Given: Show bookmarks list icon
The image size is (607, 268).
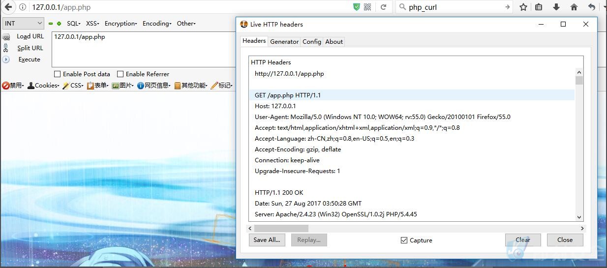Looking at the screenshot, I should 539,7.
